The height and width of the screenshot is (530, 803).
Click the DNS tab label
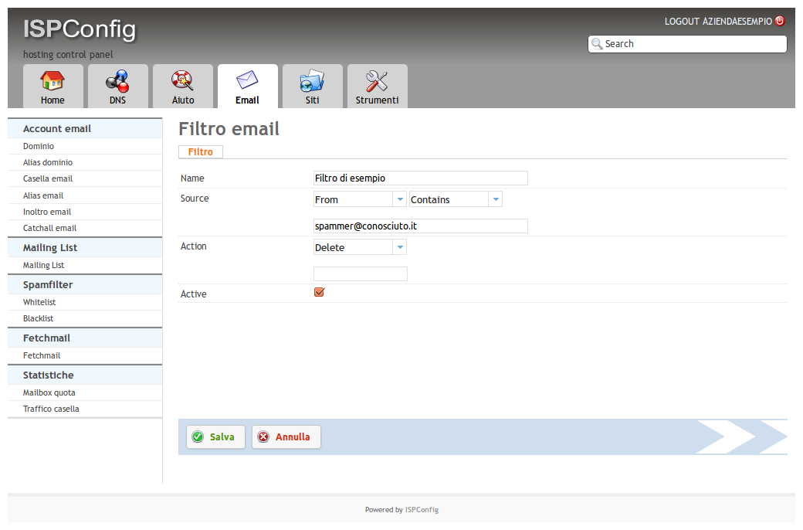pyautogui.click(x=117, y=100)
